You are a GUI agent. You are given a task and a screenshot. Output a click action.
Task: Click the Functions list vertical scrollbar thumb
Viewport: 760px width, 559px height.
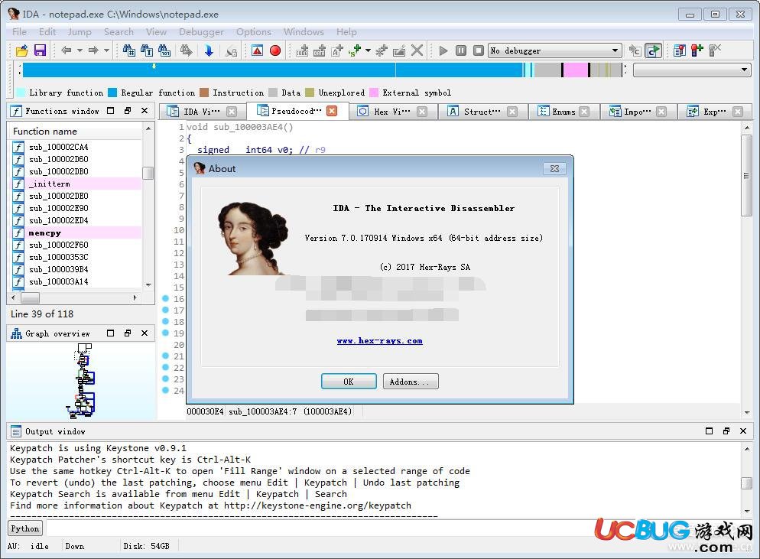pyautogui.click(x=148, y=173)
